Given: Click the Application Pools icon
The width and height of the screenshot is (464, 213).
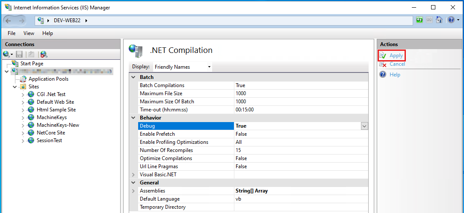Looking at the screenshot, I should pos(22,79).
